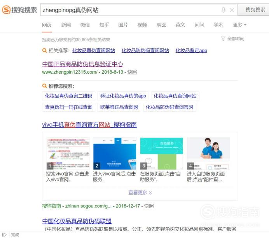The width and height of the screenshot is (269, 238).
Task: Open the 图片 tab
Action: [x=123, y=25]
